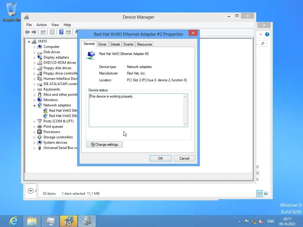Show hidden tray icons arrow
303x227 pixels.
240,221
